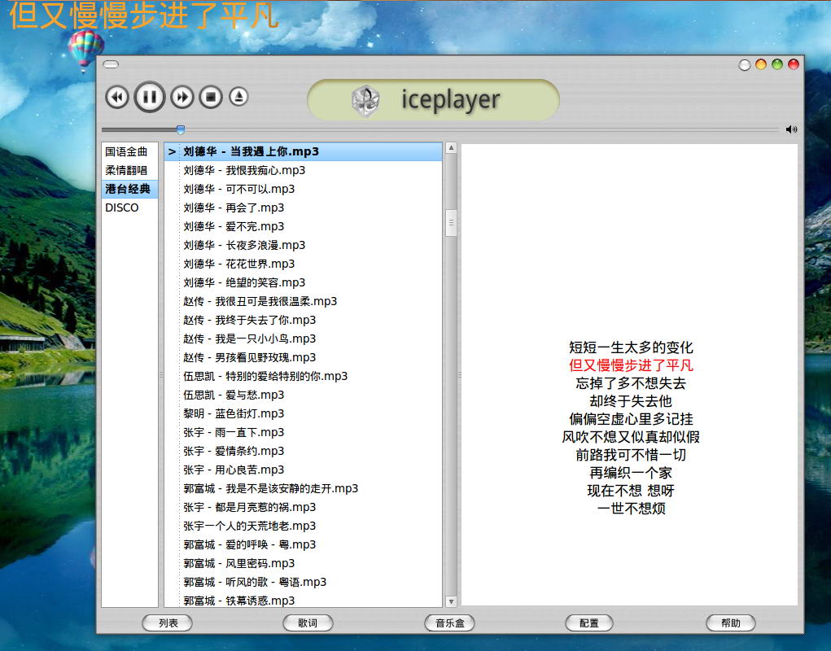Click the playlist scrollbar down arrow
The width and height of the screenshot is (831, 651).
(x=451, y=601)
